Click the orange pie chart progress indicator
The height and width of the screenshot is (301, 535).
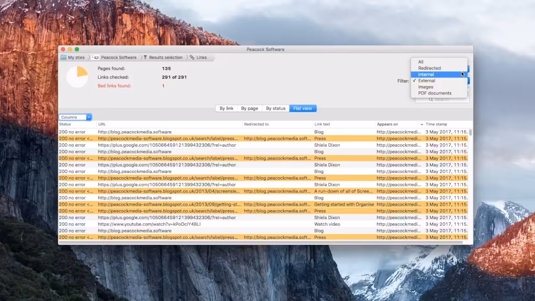[78, 77]
